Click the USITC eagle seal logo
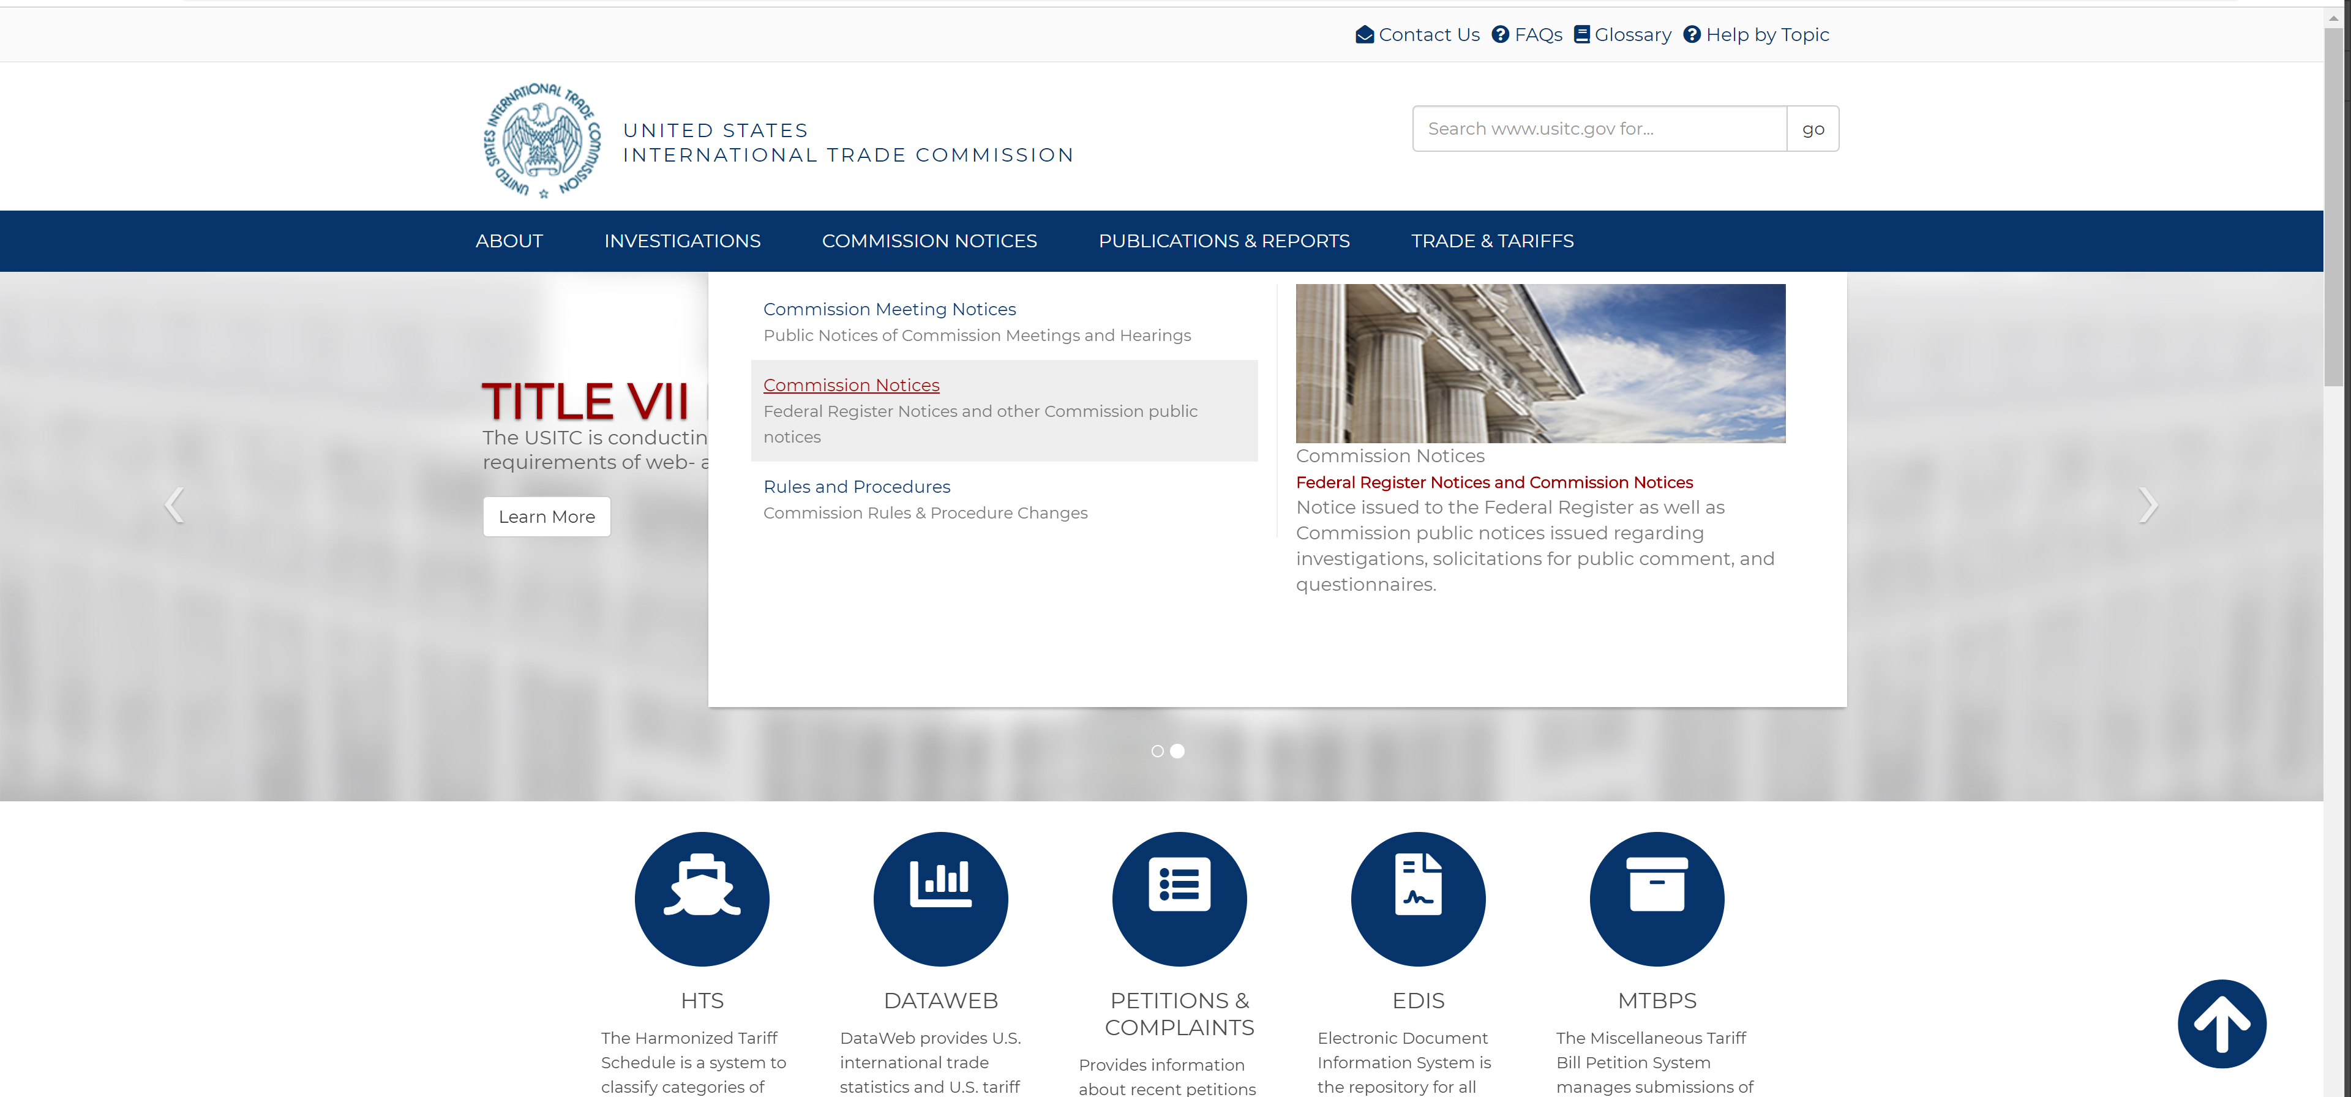Screen dimensions: 2351x1097 coord(542,140)
